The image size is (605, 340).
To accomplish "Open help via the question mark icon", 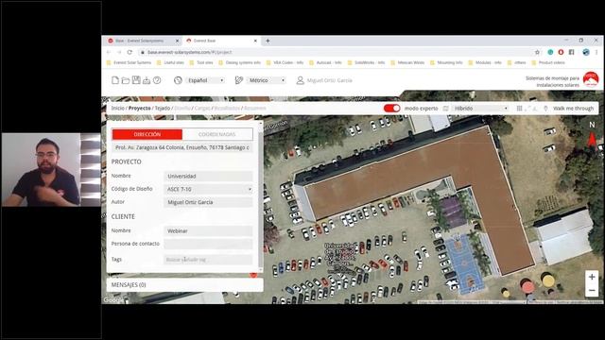I will (157, 80).
